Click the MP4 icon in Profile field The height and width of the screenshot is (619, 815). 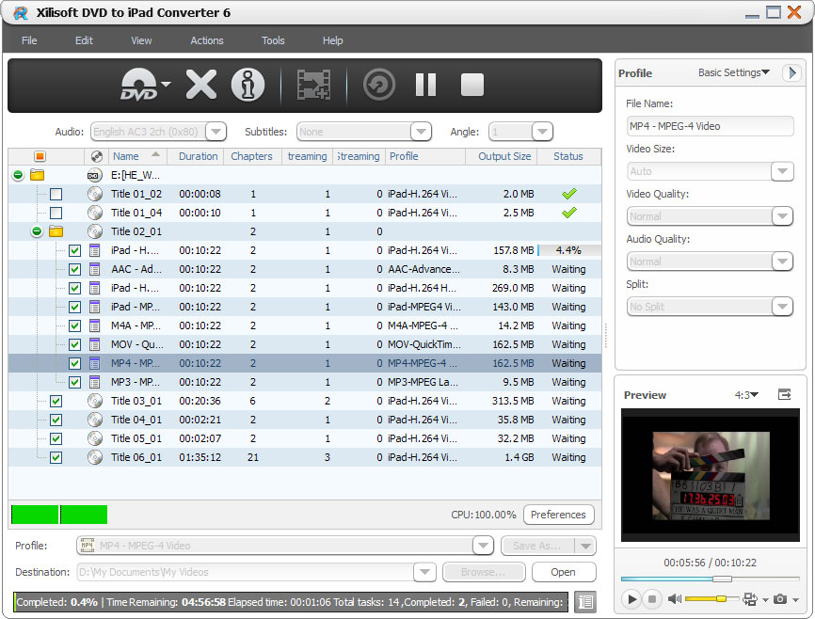pos(88,546)
